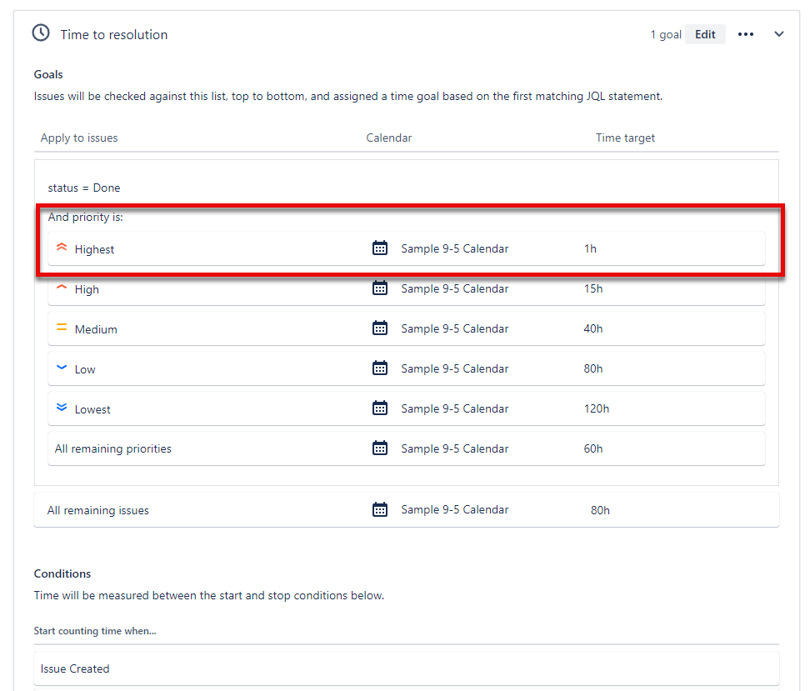Click the Goals section heading

click(48, 74)
